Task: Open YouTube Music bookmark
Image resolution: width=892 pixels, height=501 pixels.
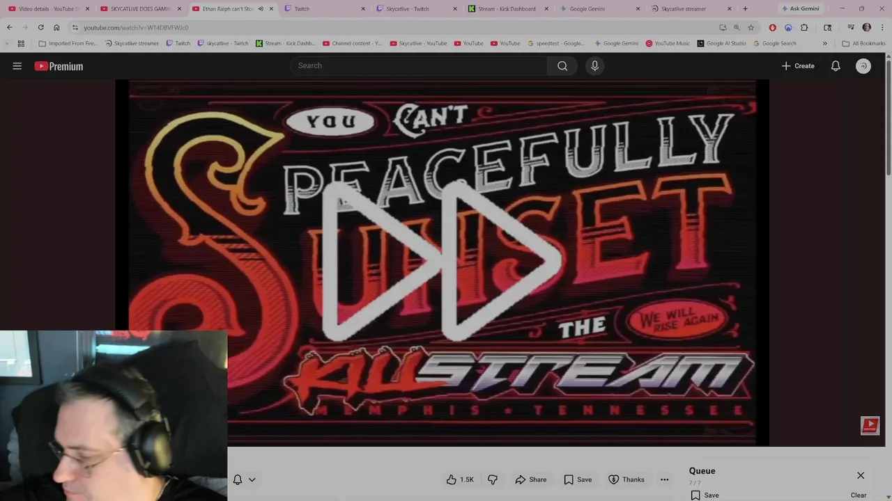Action: tap(668, 43)
